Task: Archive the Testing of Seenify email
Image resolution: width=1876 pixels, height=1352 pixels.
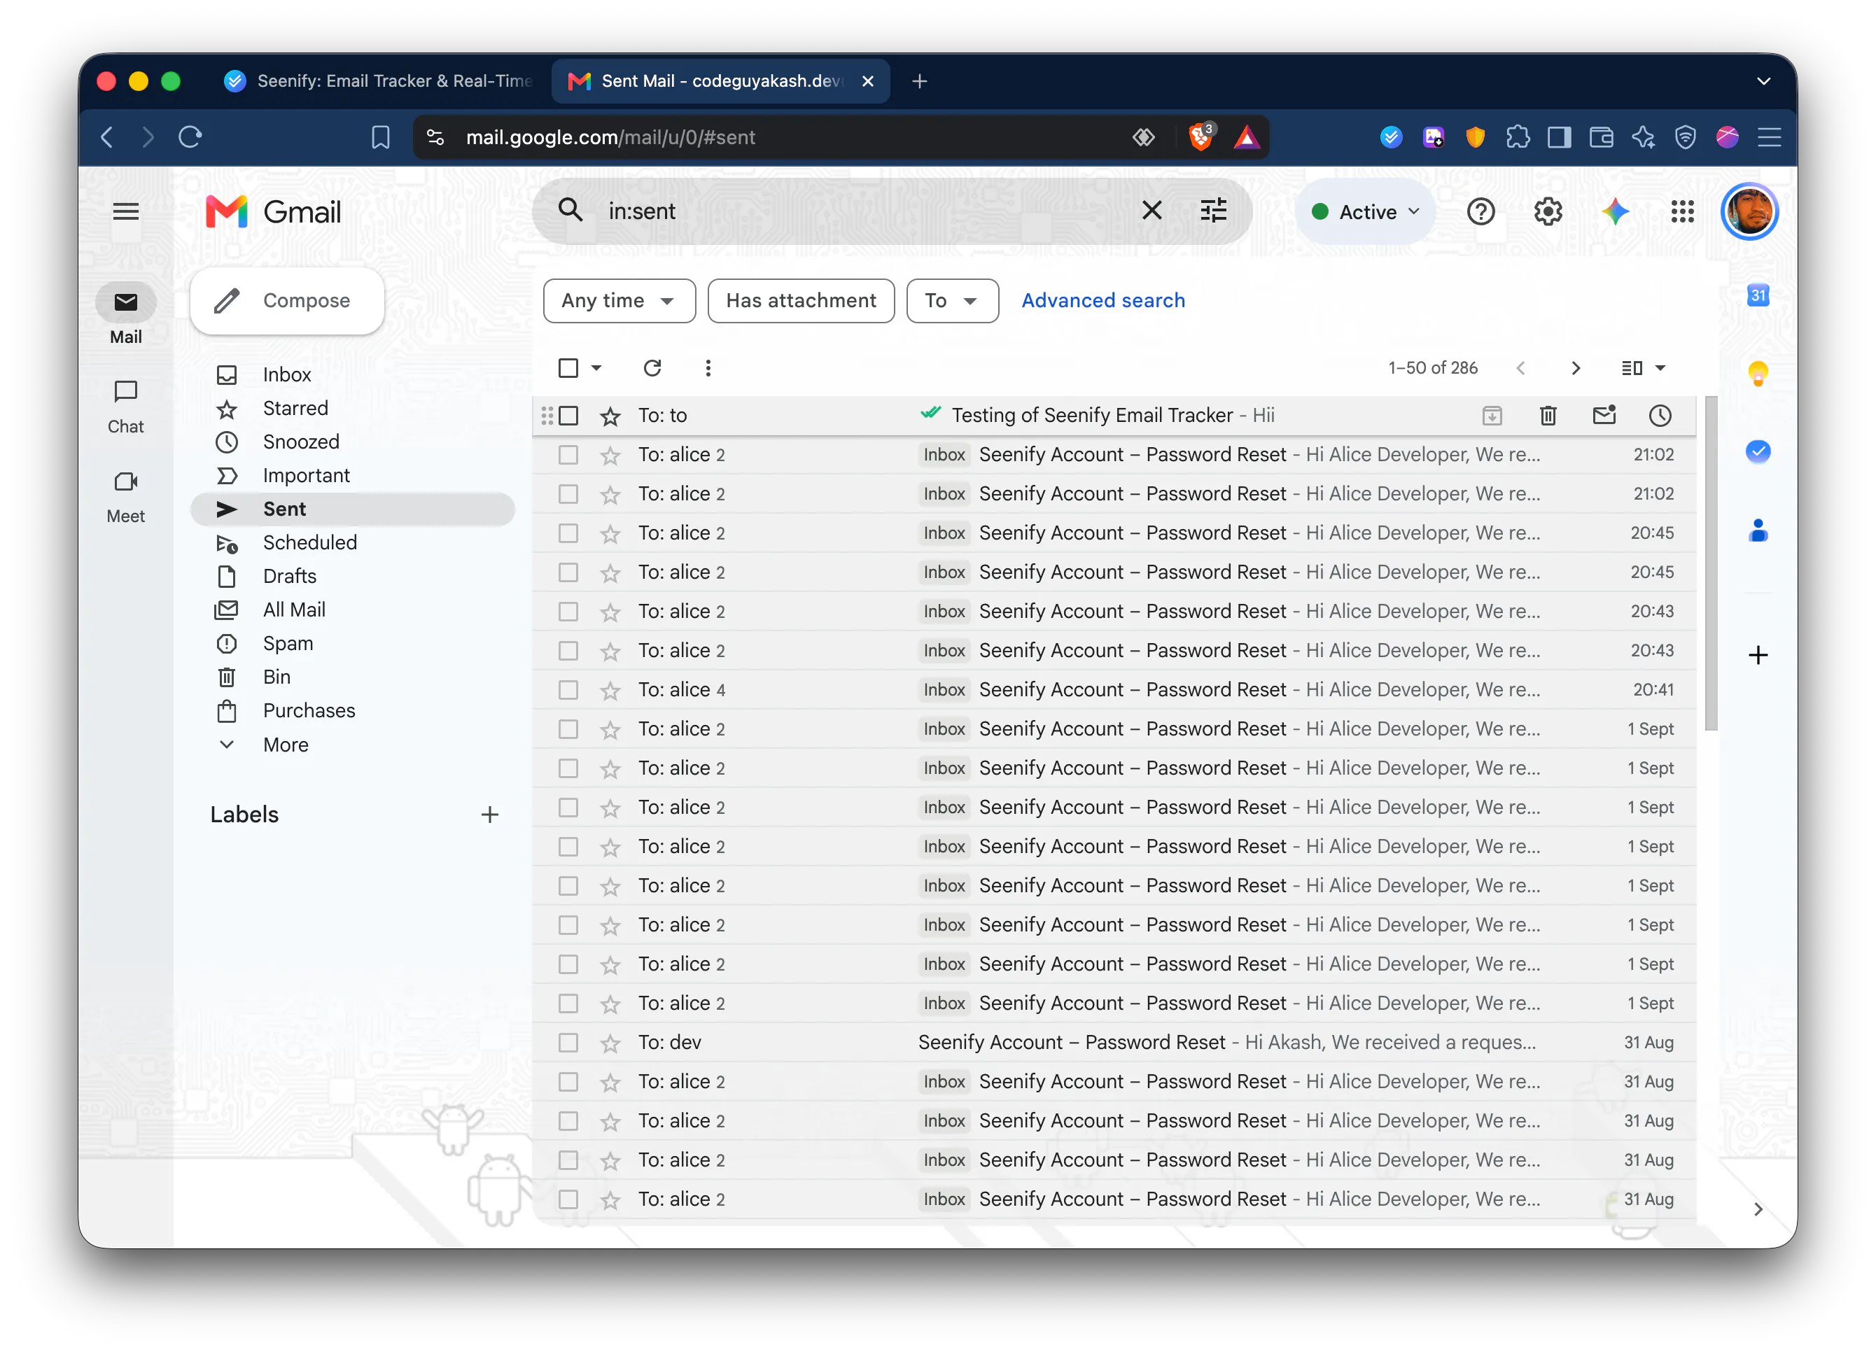Action: pos(1492,415)
